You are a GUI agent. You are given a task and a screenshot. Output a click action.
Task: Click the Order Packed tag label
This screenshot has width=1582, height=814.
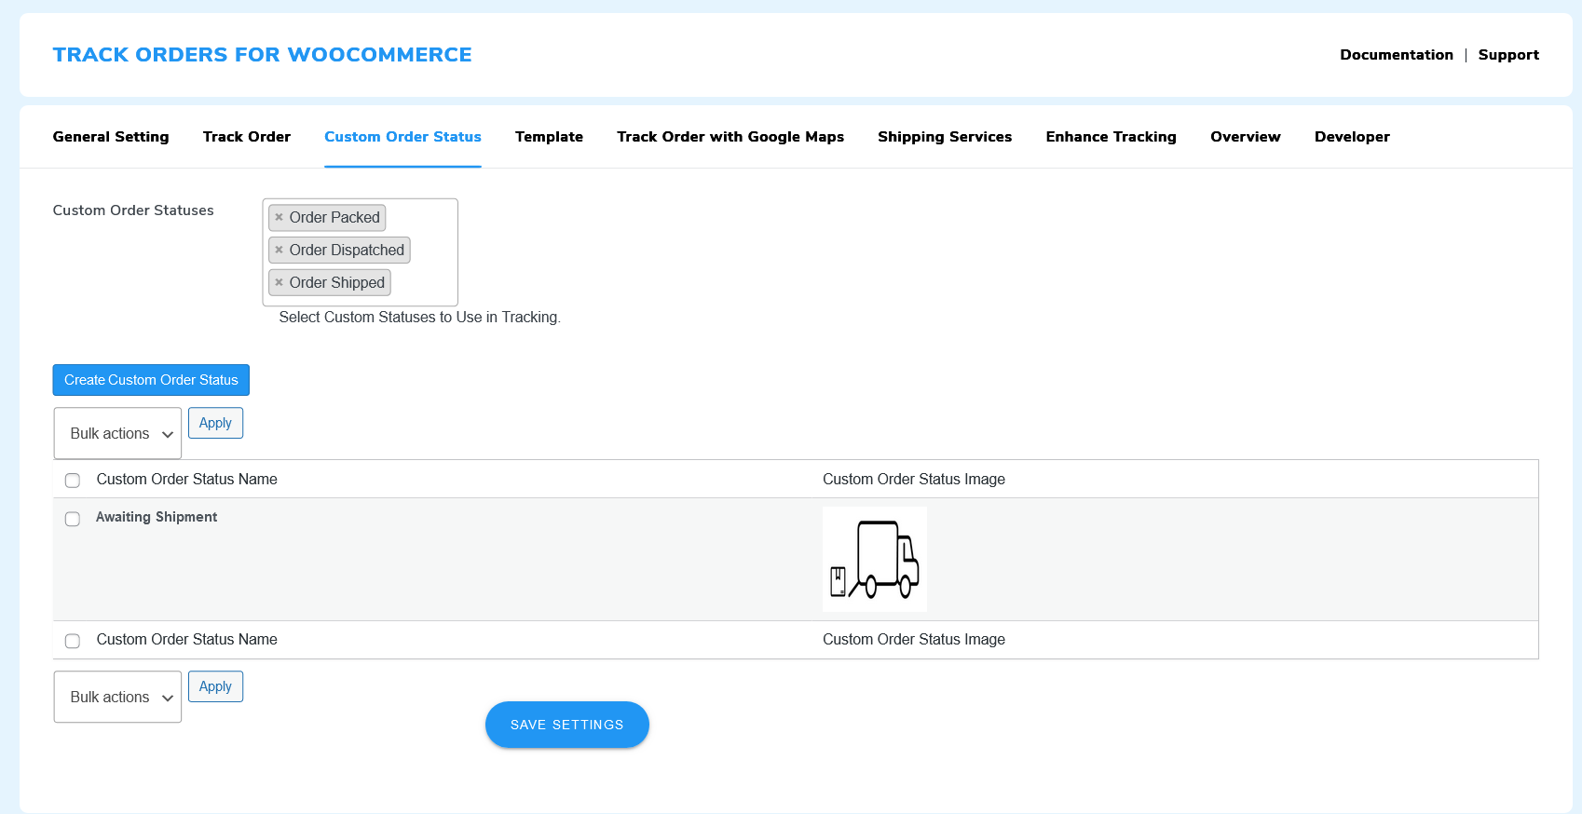[334, 217]
